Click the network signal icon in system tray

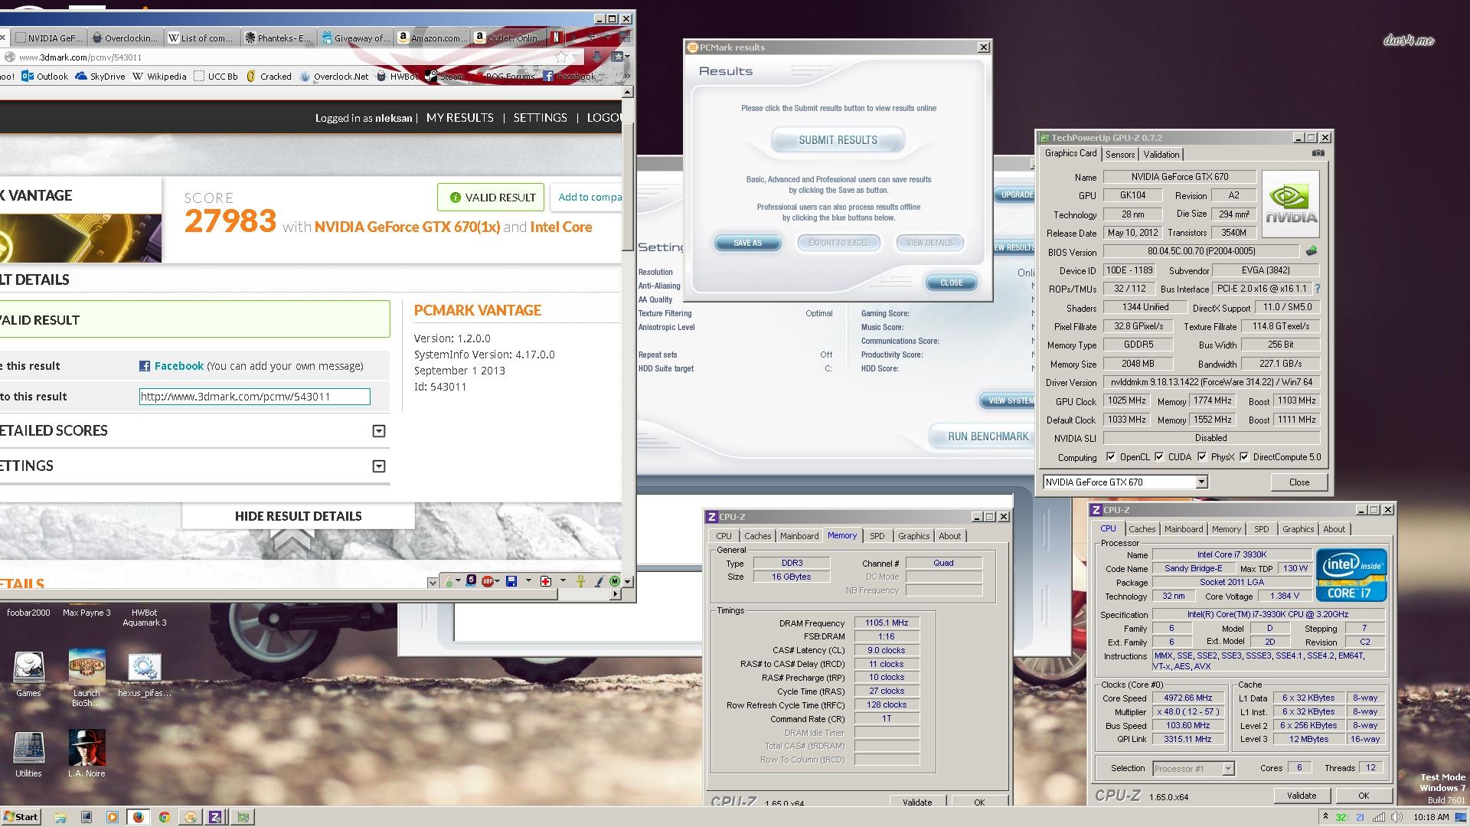click(1378, 817)
